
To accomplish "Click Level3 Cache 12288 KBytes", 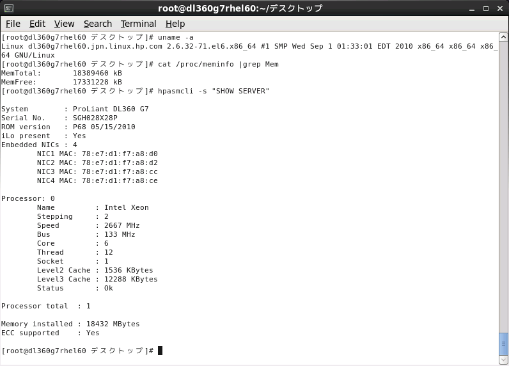I will [x=97, y=279].
